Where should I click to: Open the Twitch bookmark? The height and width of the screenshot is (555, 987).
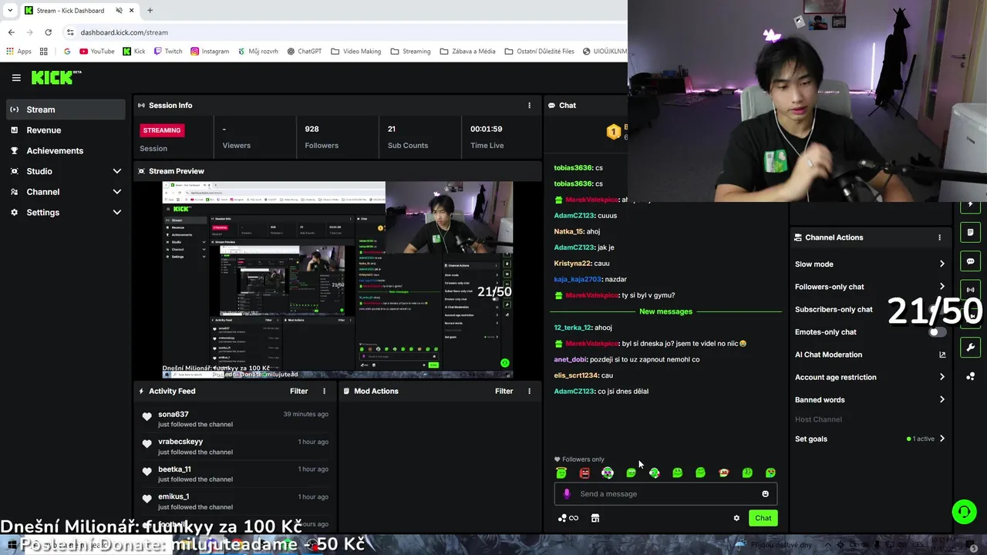[x=167, y=52]
